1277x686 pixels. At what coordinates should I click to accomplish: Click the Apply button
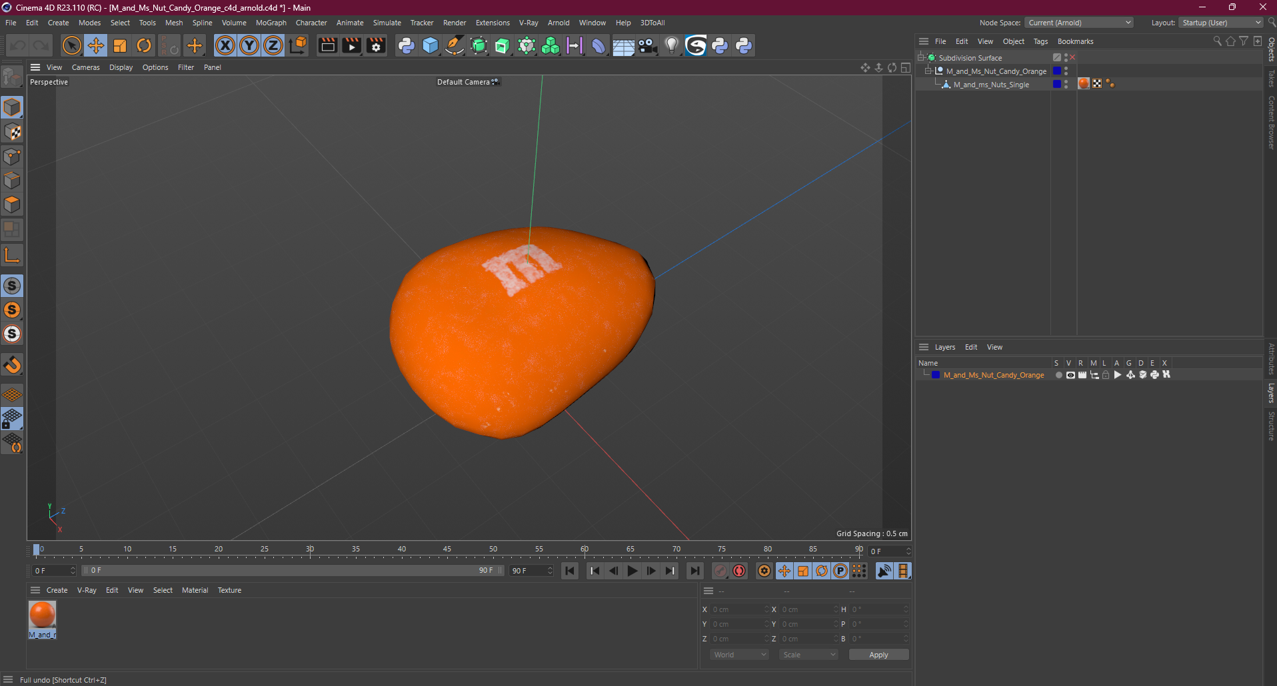878,655
